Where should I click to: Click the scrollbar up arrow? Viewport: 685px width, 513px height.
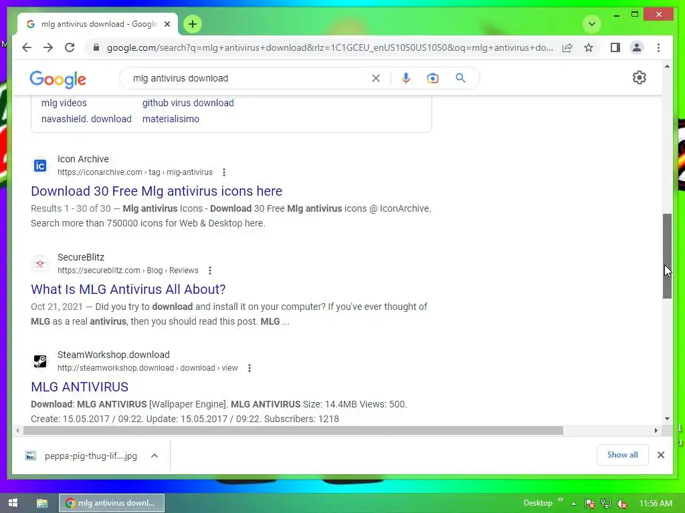[667, 66]
